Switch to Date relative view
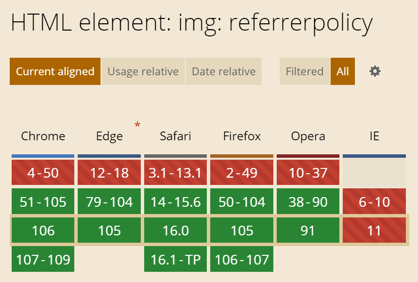This screenshot has height=282, width=418. point(224,71)
